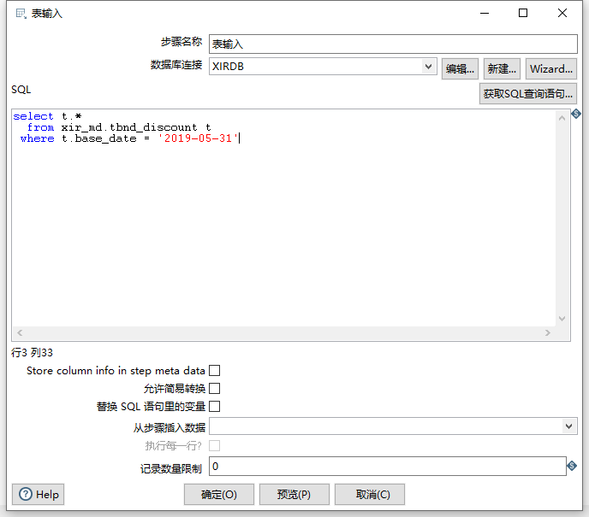Launch the Wizard... button
This screenshot has width=589, height=517.
point(551,69)
